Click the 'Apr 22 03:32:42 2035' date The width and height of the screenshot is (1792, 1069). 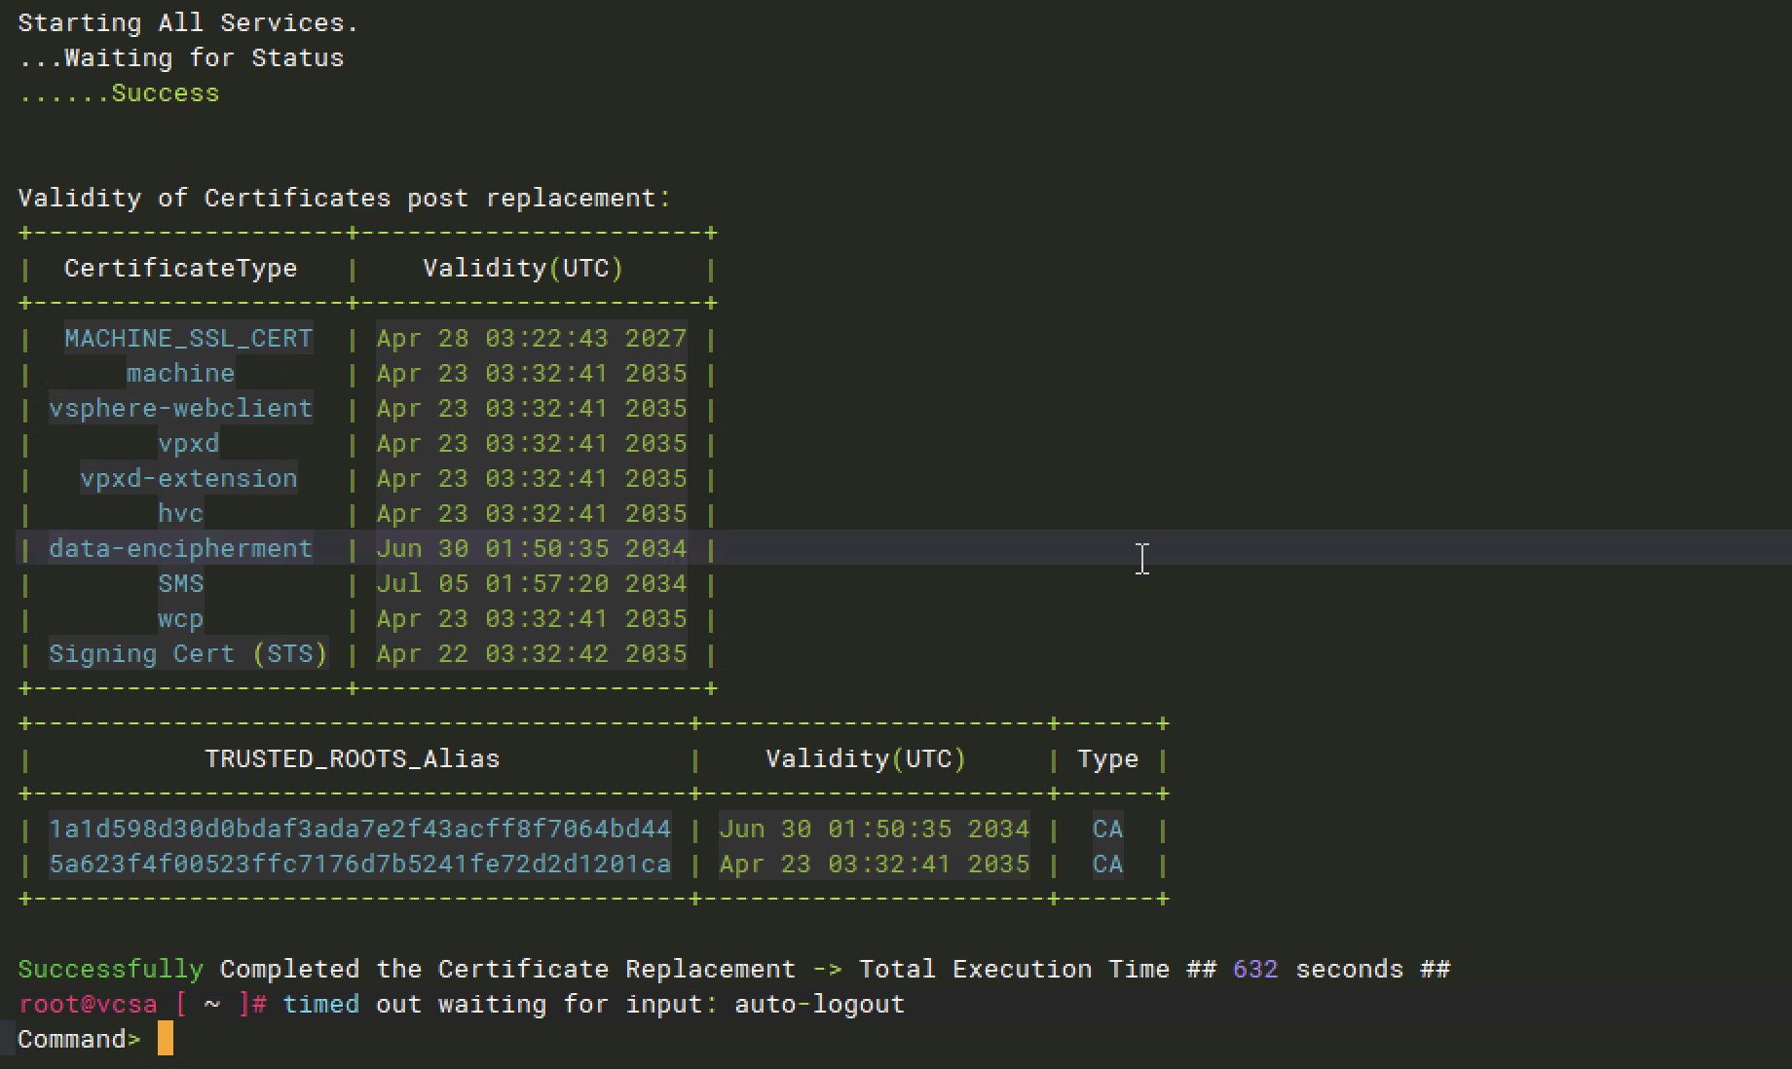(x=532, y=653)
